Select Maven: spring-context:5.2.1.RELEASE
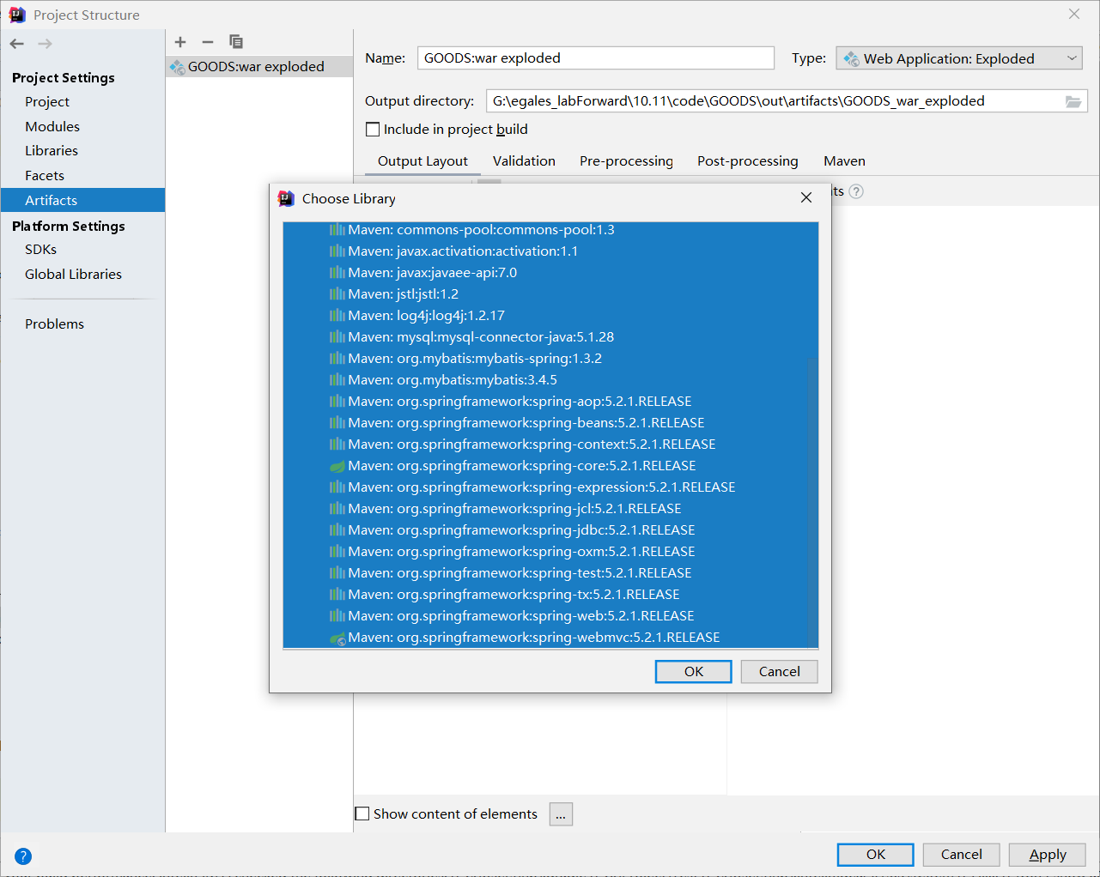Image resolution: width=1100 pixels, height=877 pixels. point(550,445)
